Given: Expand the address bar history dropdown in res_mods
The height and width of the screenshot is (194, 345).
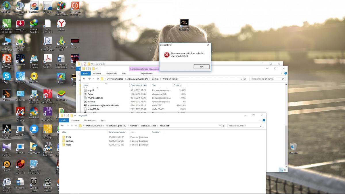Looking at the screenshot, I should tap(220, 126).
